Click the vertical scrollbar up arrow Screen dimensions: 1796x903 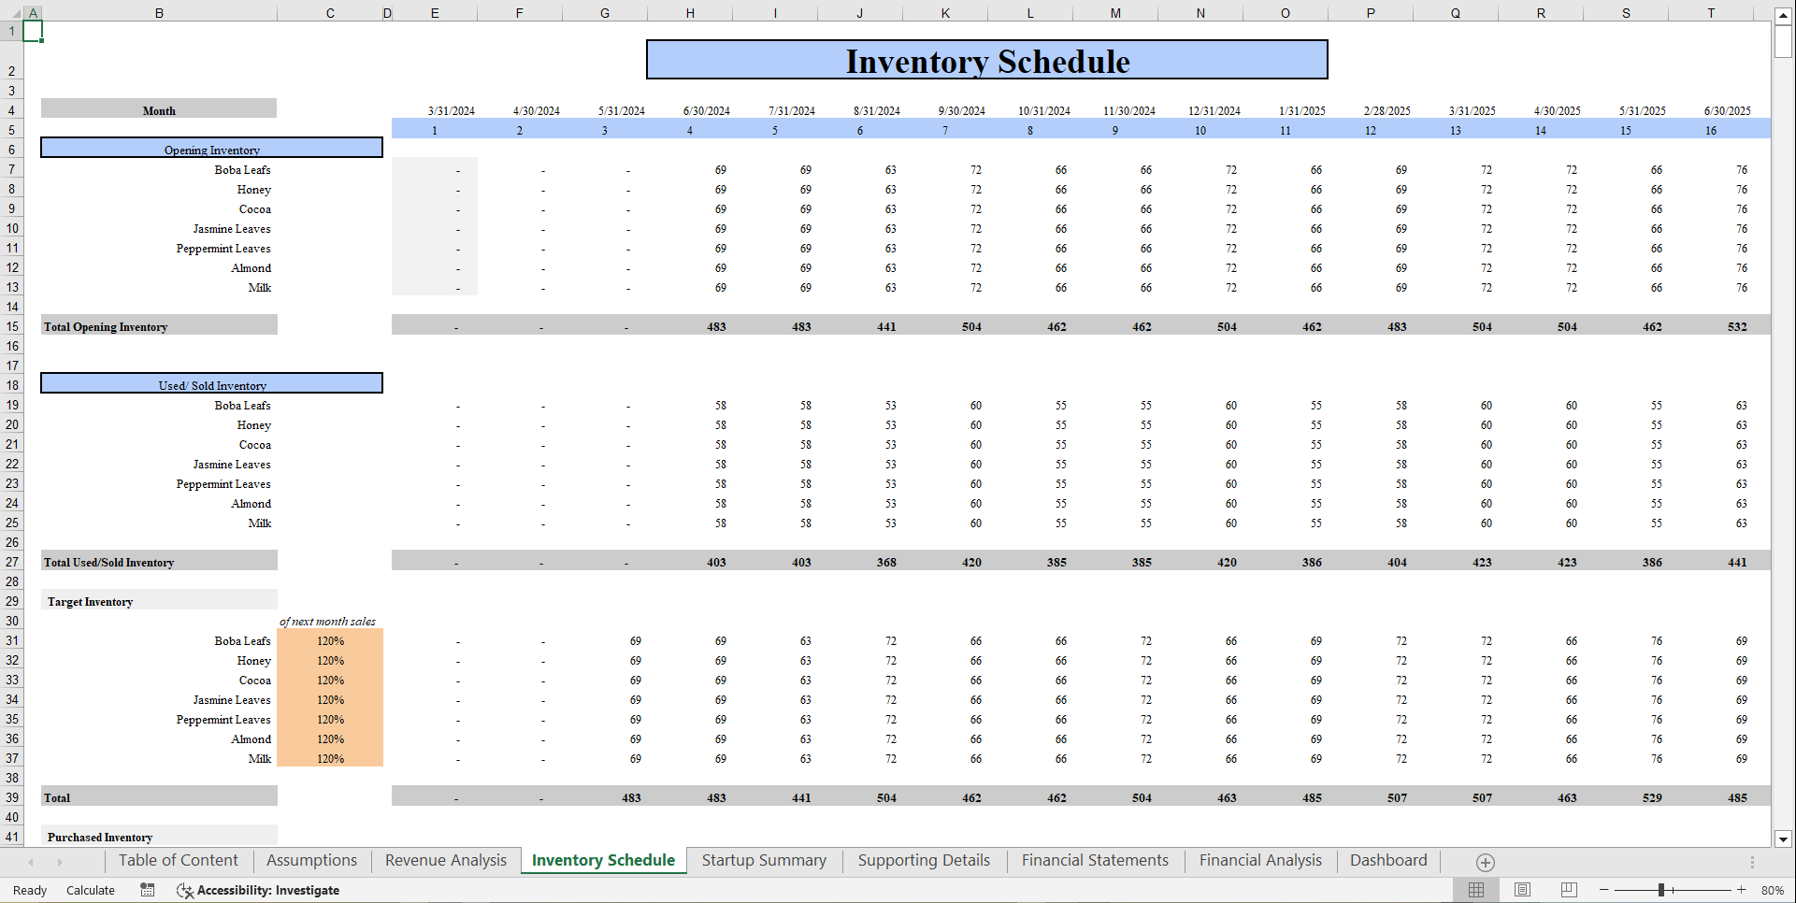(x=1783, y=16)
